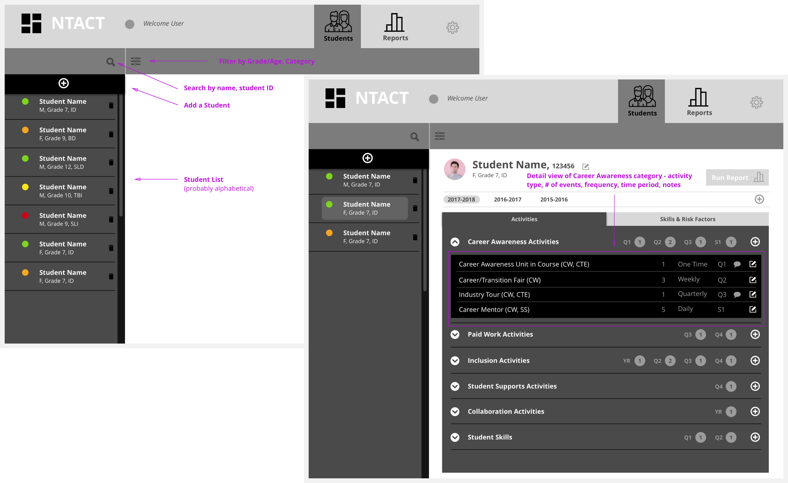Open the Students tab in the front window
The width and height of the screenshot is (788, 483).
coord(641,101)
